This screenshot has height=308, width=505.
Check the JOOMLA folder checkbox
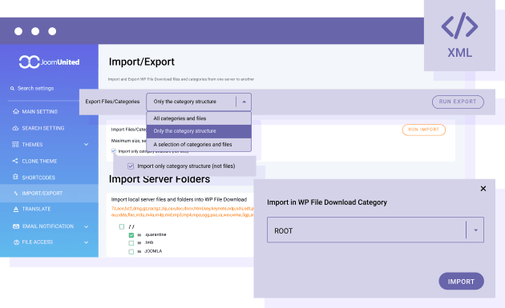point(131,251)
